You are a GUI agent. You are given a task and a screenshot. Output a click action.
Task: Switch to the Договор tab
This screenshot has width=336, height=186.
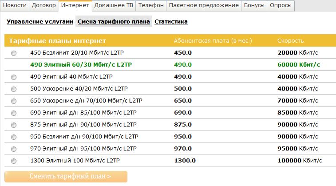click(44, 5)
